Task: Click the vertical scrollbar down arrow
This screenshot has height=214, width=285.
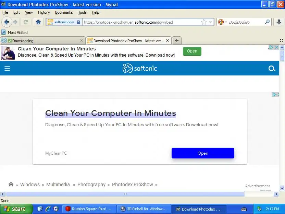Action: [282, 188]
